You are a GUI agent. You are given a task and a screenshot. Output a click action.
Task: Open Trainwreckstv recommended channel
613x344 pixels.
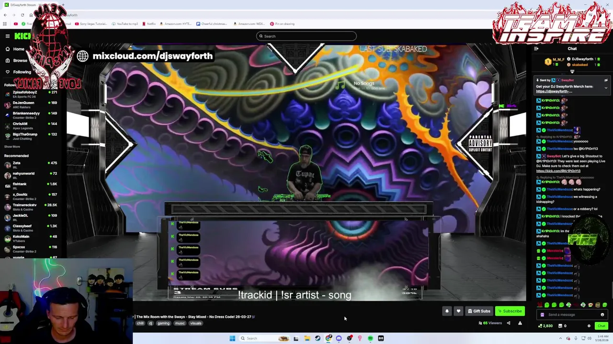pyautogui.click(x=31, y=206)
